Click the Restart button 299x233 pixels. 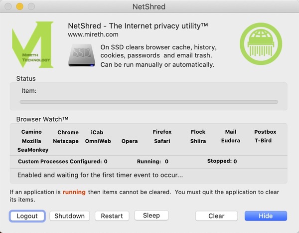tap(112, 216)
